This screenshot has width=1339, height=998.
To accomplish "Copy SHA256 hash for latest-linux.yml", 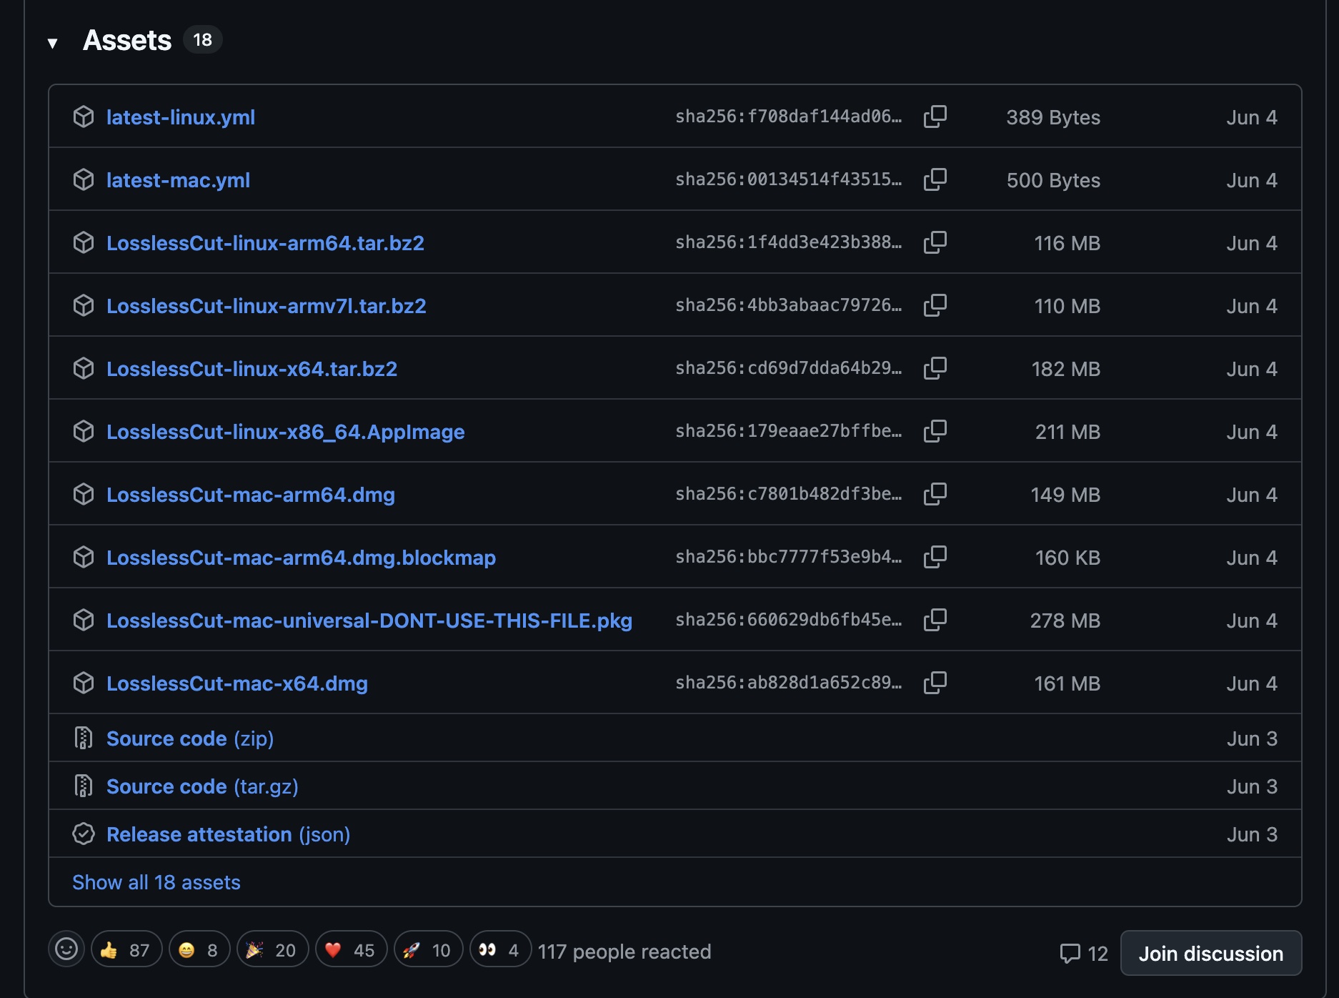I will [x=935, y=117].
